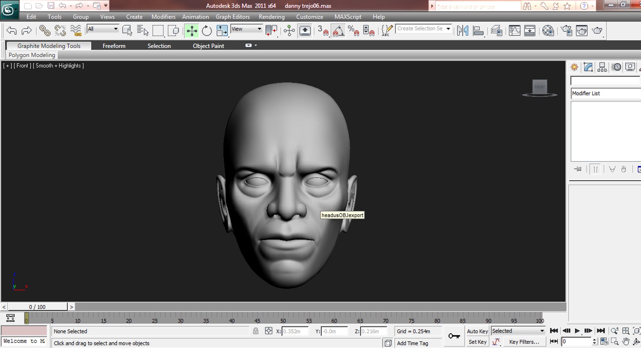Toggle 3D Snaps
This screenshot has width=641, height=348.
(323, 31)
